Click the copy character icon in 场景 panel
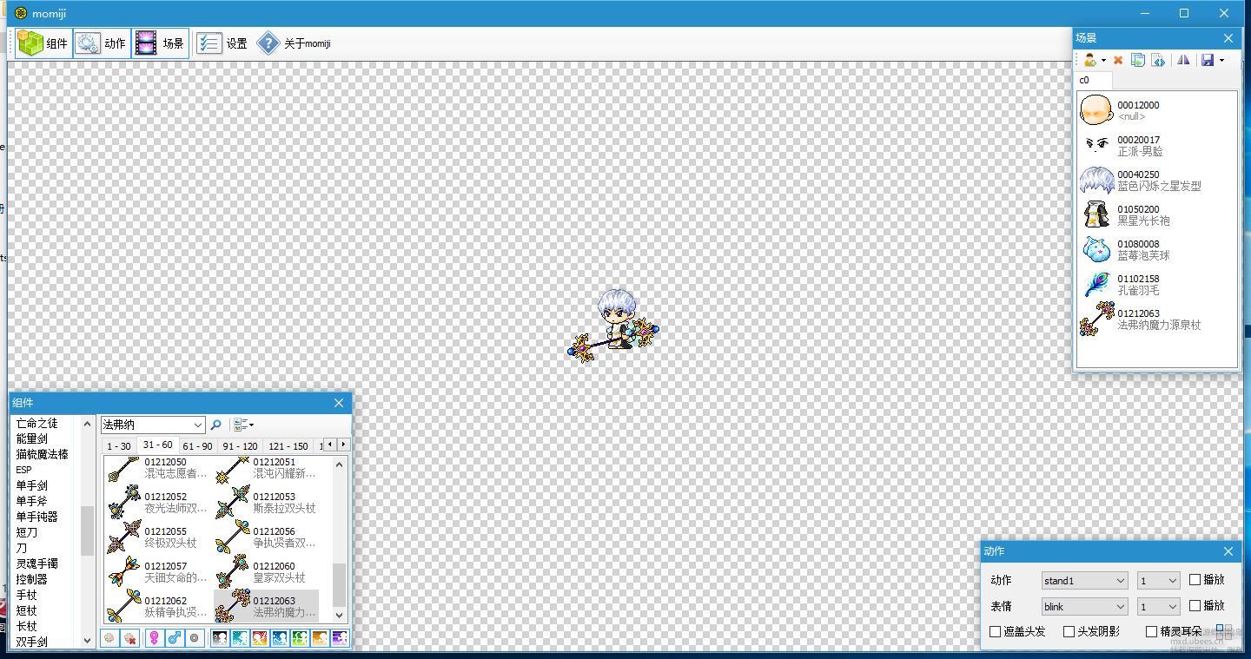 [1137, 60]
